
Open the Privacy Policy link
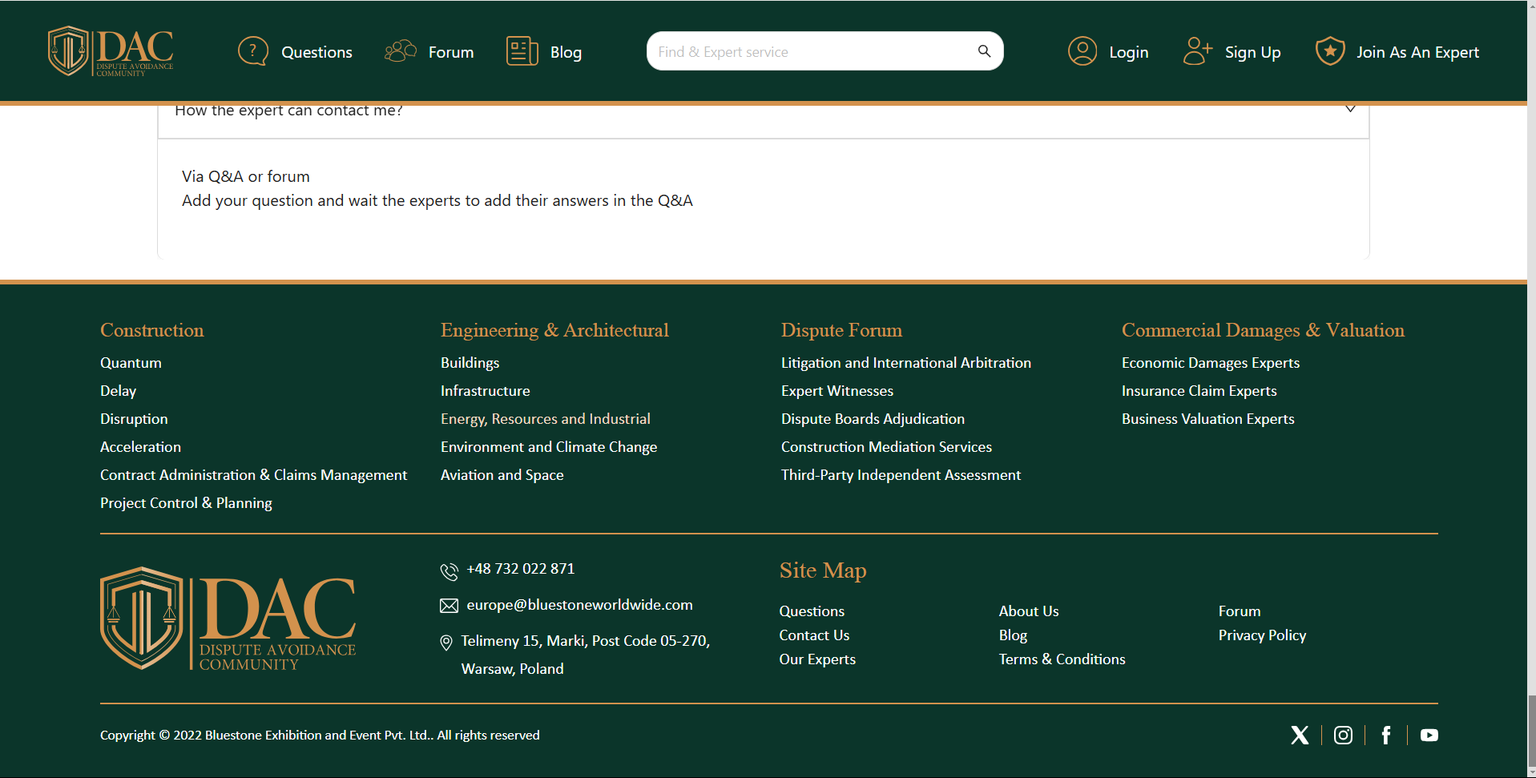point(1262,635)
